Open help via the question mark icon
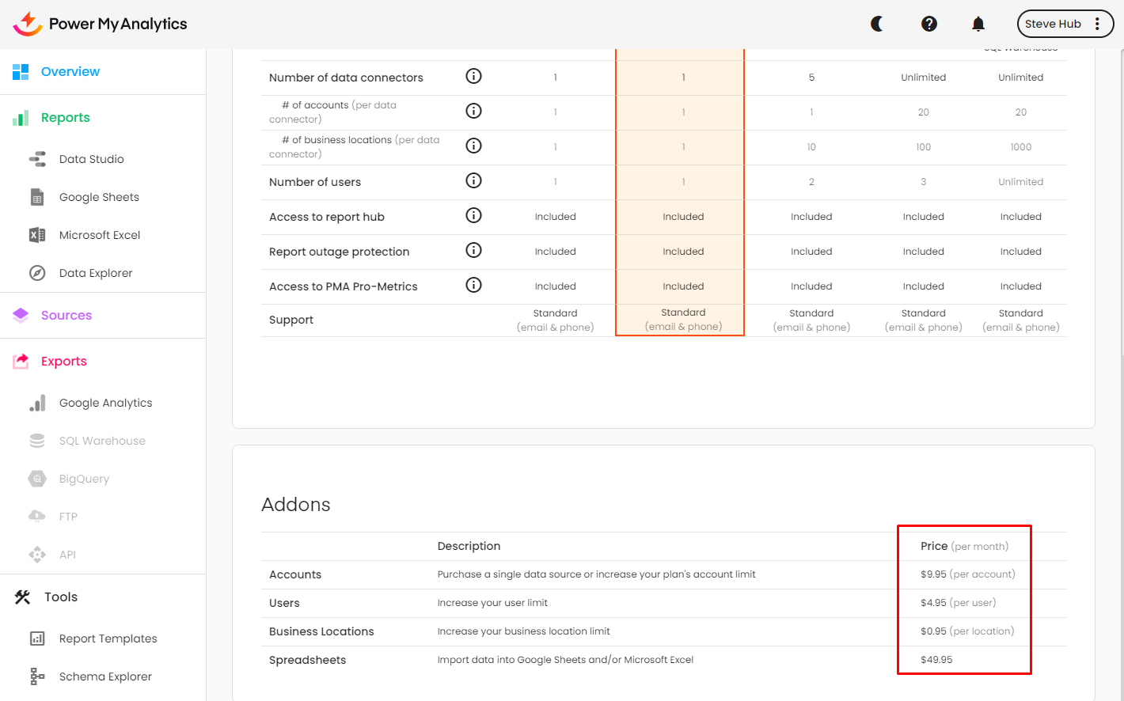 [x=929, y=24]
